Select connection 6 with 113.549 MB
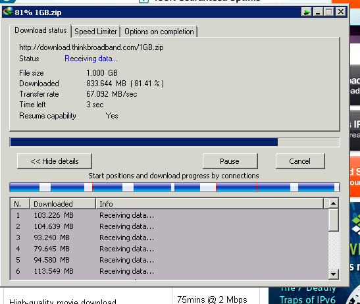This screenshot has width=360, height=304. [x=169, y=271]
